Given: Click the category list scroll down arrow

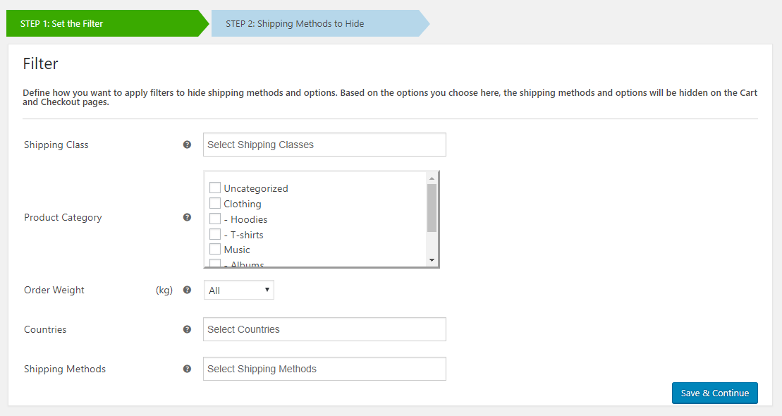Looking at the screenshot, I should (432, 260).
